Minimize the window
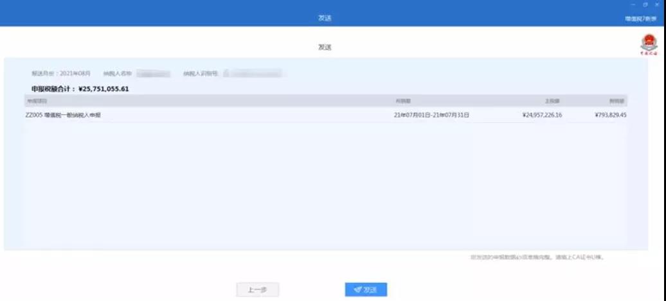 pyautogui.click(x=634, y=4)
